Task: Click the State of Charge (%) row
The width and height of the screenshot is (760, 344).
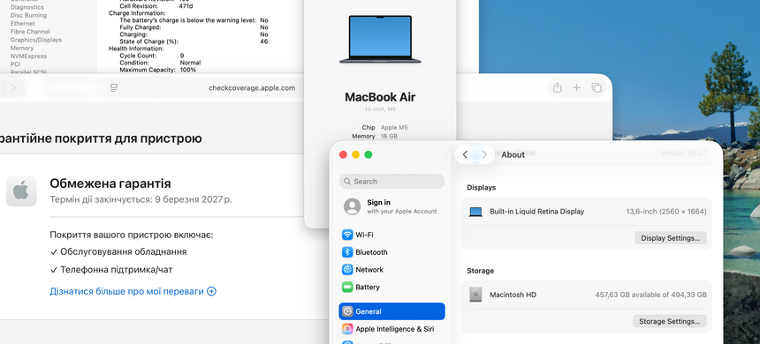Action: (x=194, y=41)
